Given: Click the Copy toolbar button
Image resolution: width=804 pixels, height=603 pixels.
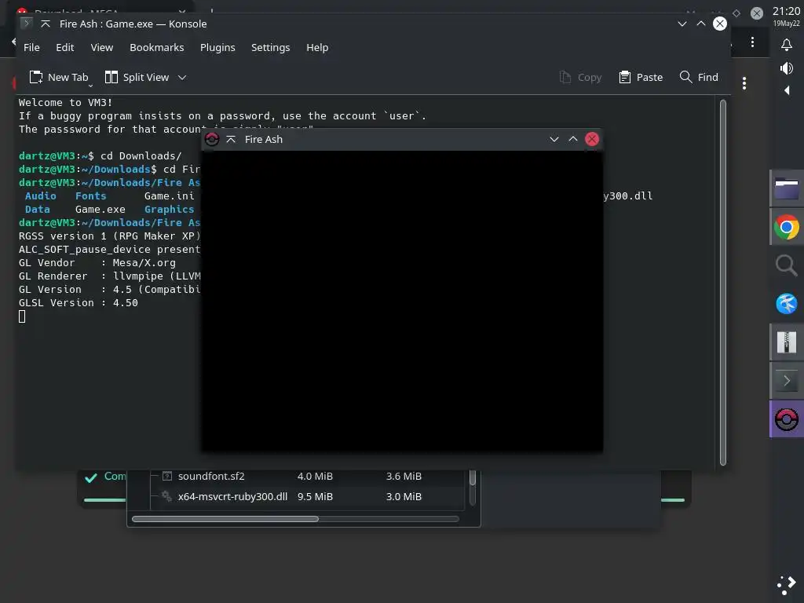Looking at the screenshot, I should [580, 77].
